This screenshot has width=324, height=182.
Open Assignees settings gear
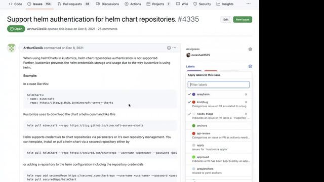pyautogui.click(x=250, y=49)
